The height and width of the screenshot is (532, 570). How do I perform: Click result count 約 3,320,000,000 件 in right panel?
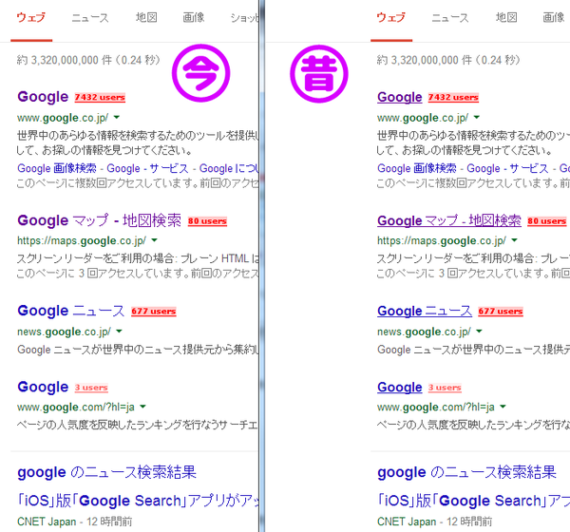425,60
